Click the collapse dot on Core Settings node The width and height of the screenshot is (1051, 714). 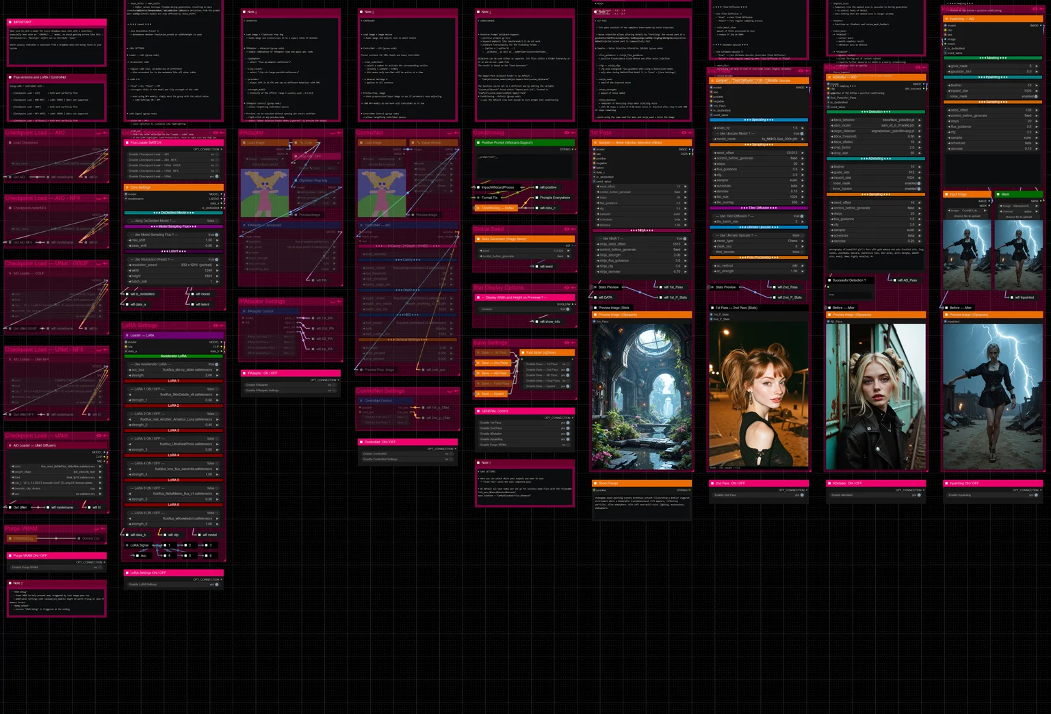pyautogui.click(x=127, y=187)
